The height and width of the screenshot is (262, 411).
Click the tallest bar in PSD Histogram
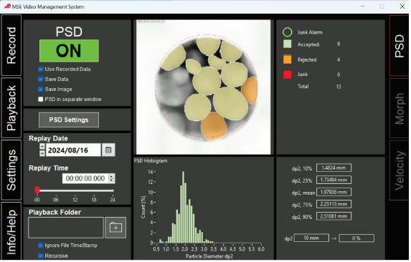click(x=183, y=207)
